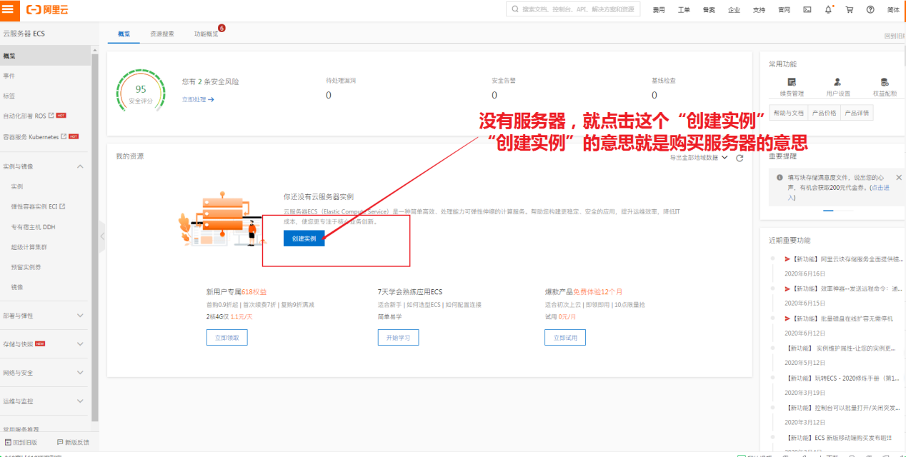Open Cloud Shell terminal icon
Viewport: 906px width, 457px height.
[807, 10]
